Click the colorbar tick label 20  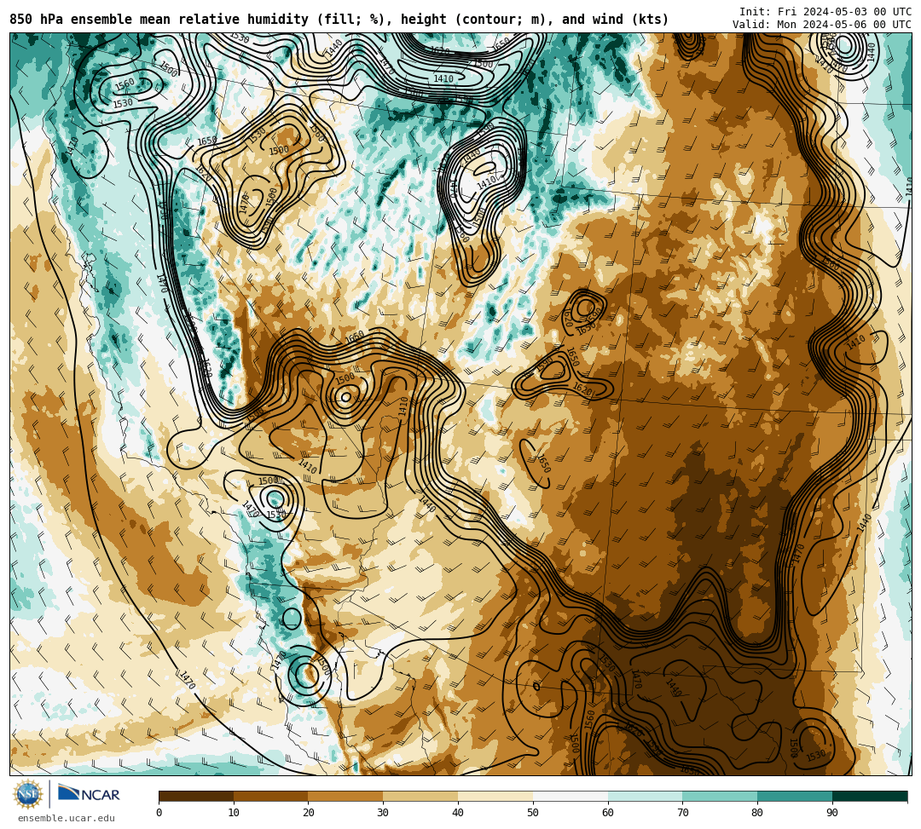tap(309, 813)
